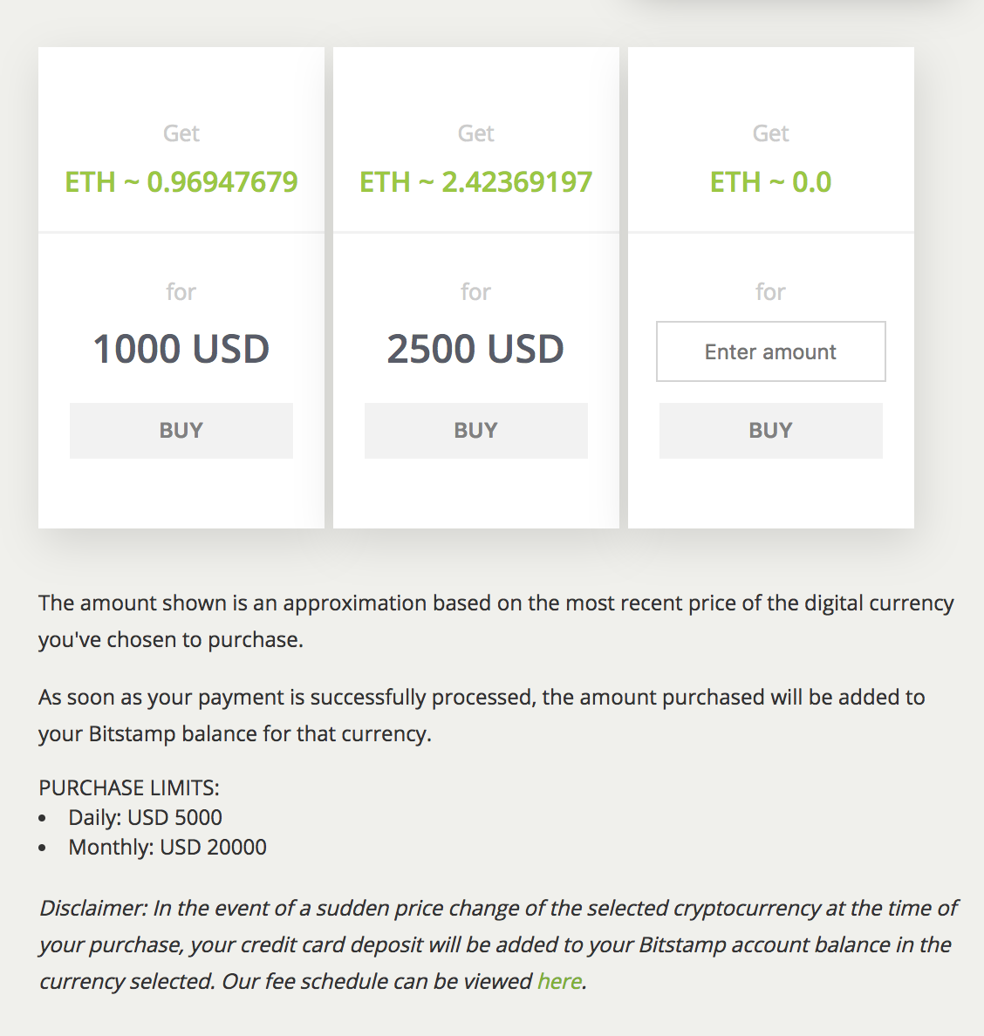Click BUY below the Enter amount field

click(770, 431)
